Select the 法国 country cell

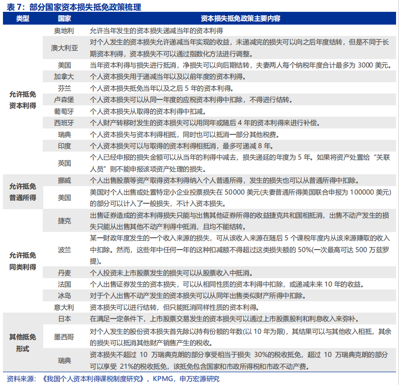(64, 284)
